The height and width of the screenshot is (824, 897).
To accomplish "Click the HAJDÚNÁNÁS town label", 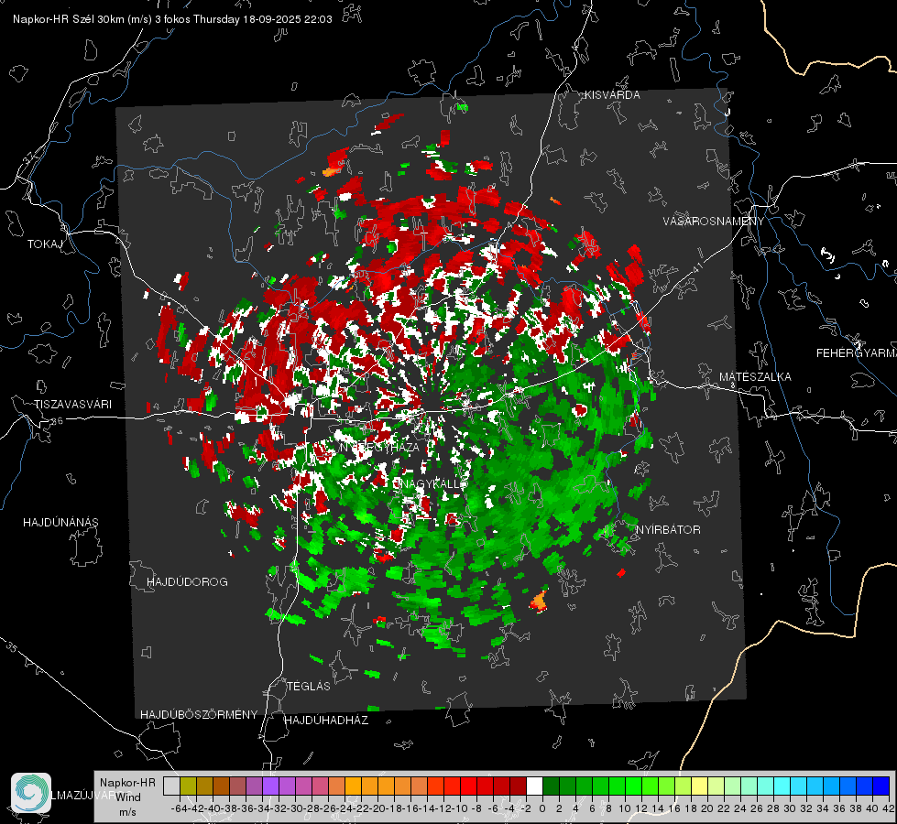I will [60, 523].
